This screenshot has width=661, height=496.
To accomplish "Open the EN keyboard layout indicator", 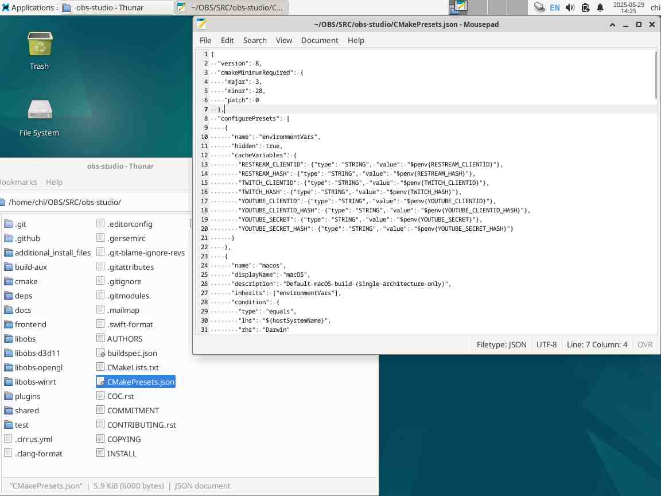I will tap(555, 7).
